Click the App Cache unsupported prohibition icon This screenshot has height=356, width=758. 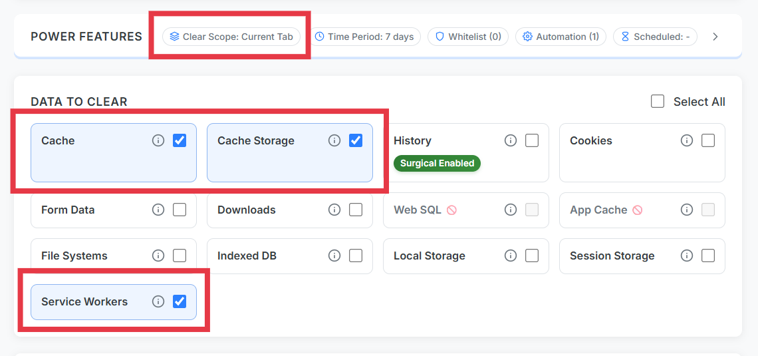pos(638,210)
